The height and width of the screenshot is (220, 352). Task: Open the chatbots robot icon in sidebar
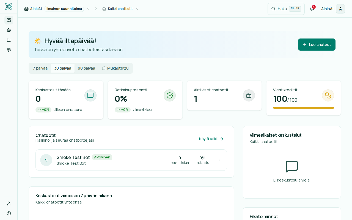tap(9, 30)
